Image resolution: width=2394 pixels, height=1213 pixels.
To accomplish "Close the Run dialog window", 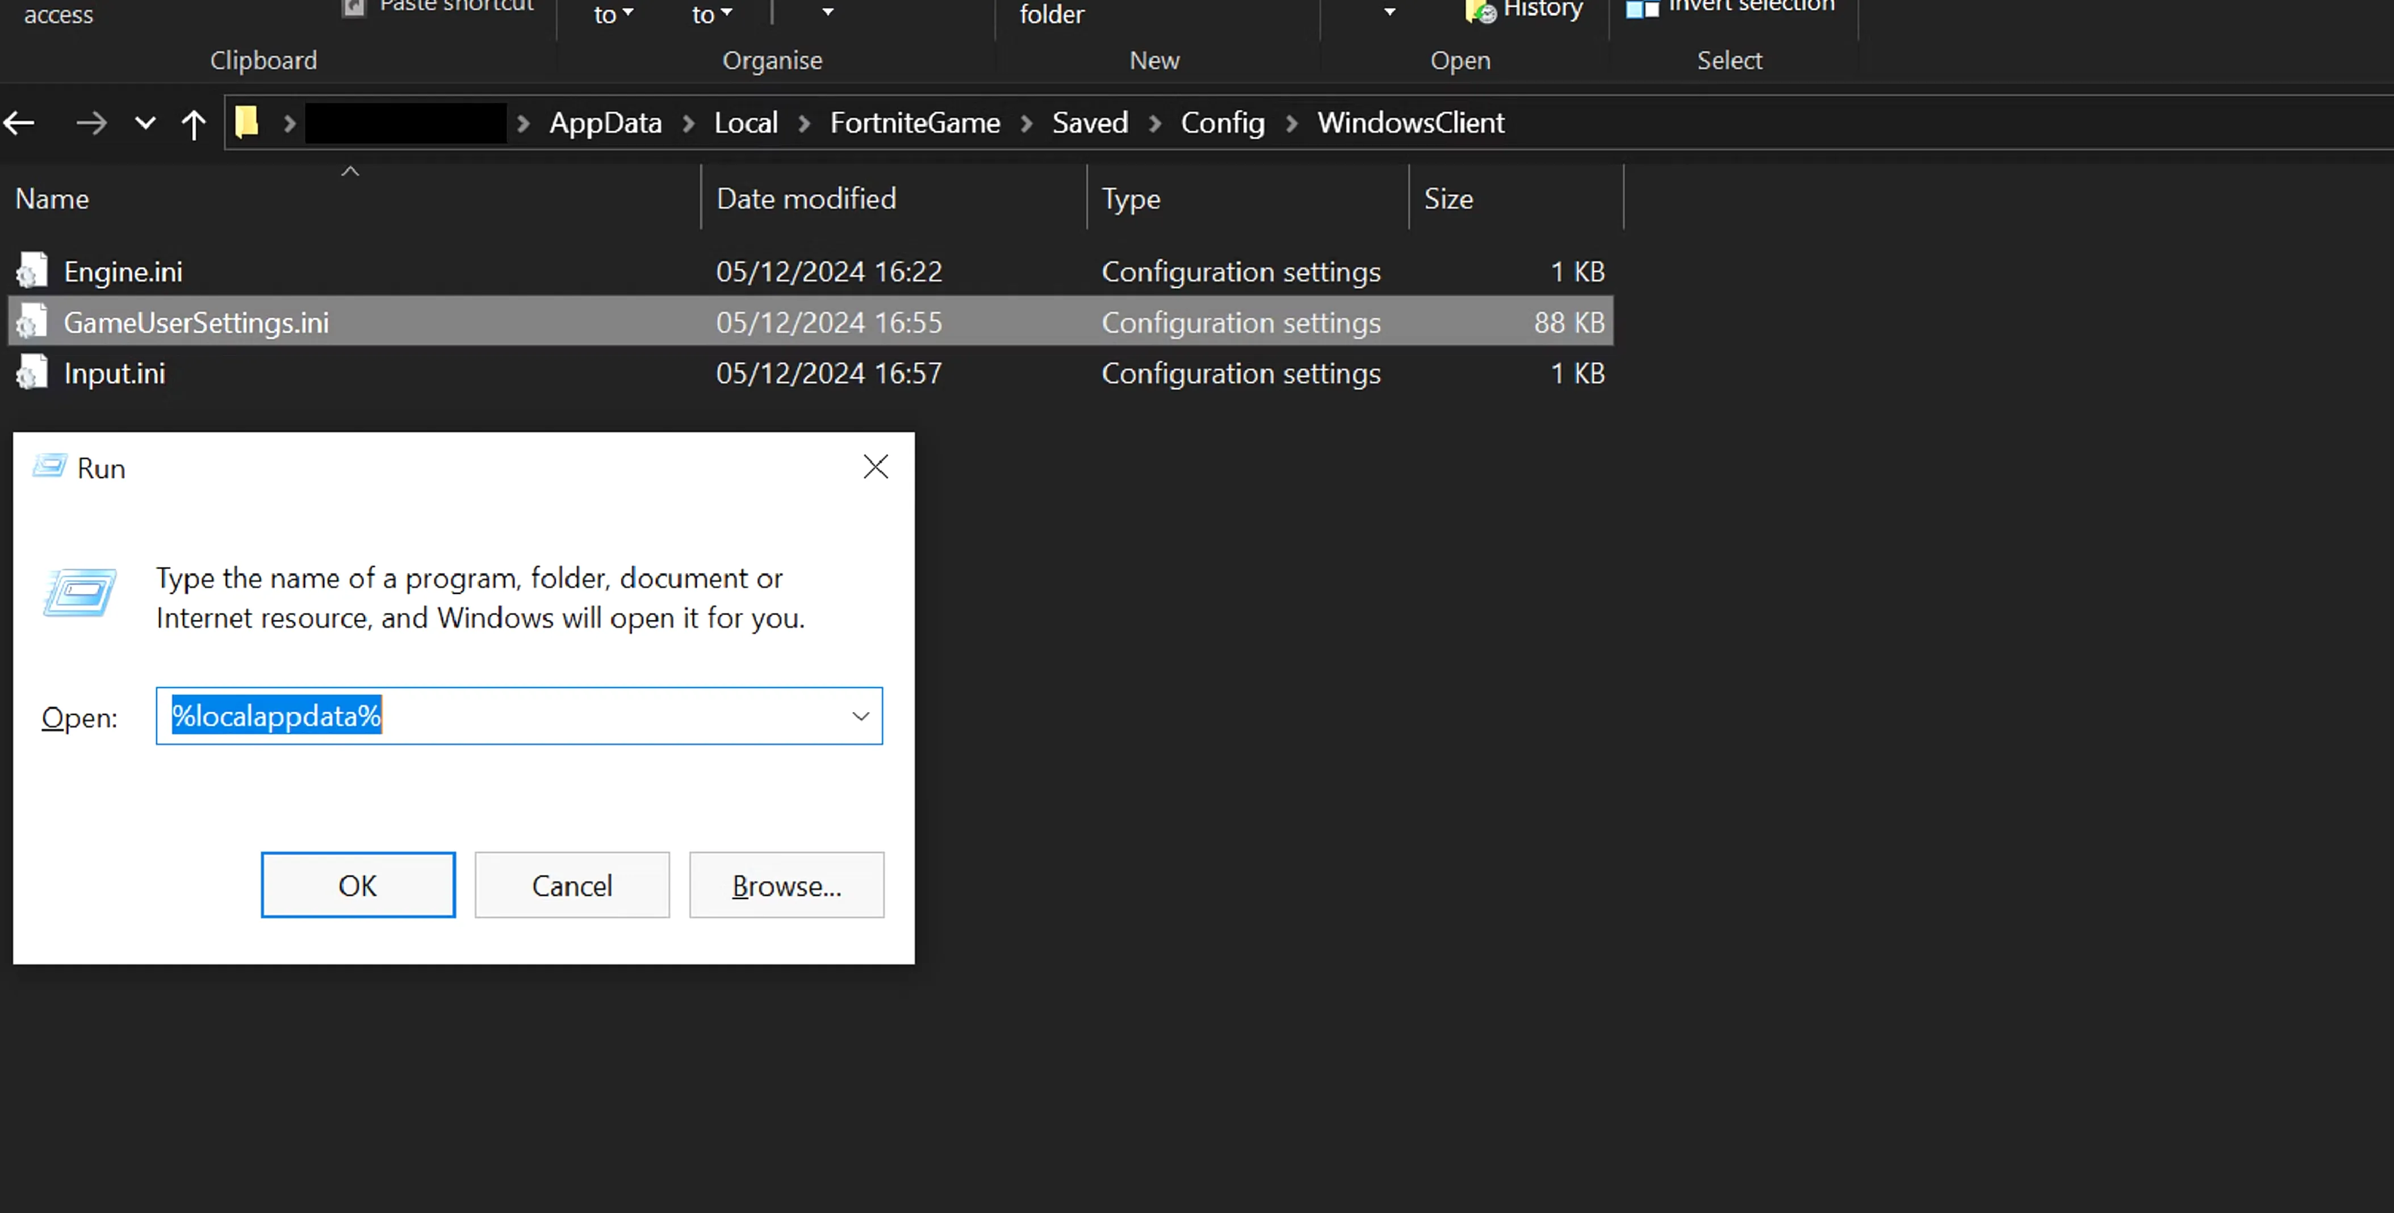I will 876,467.
